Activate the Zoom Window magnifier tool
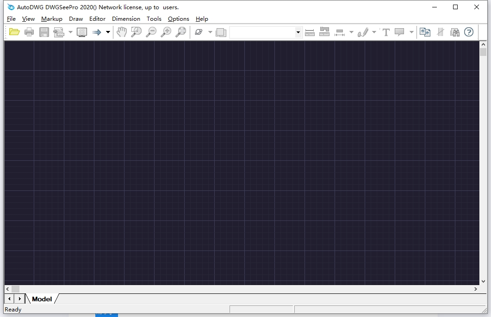 pos(136,32)
